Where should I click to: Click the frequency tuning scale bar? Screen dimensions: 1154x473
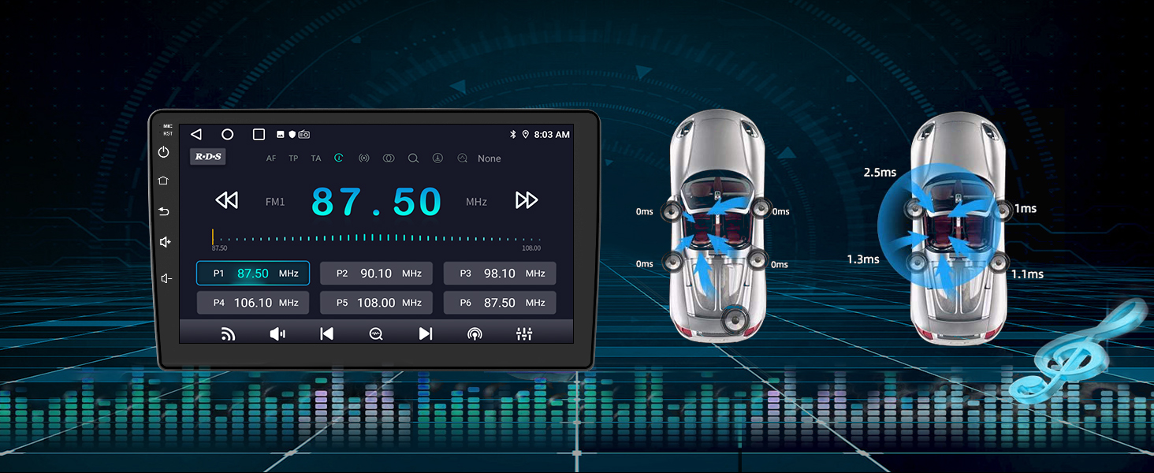click(376, 238)
